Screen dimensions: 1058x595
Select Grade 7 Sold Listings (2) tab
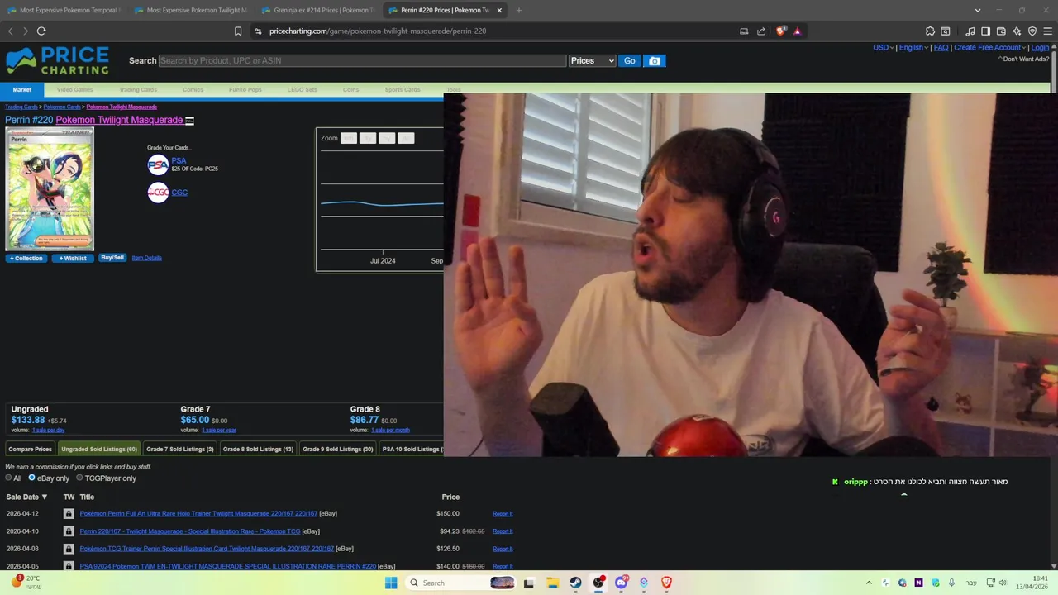pyautogui.click(x=179, y=449)
